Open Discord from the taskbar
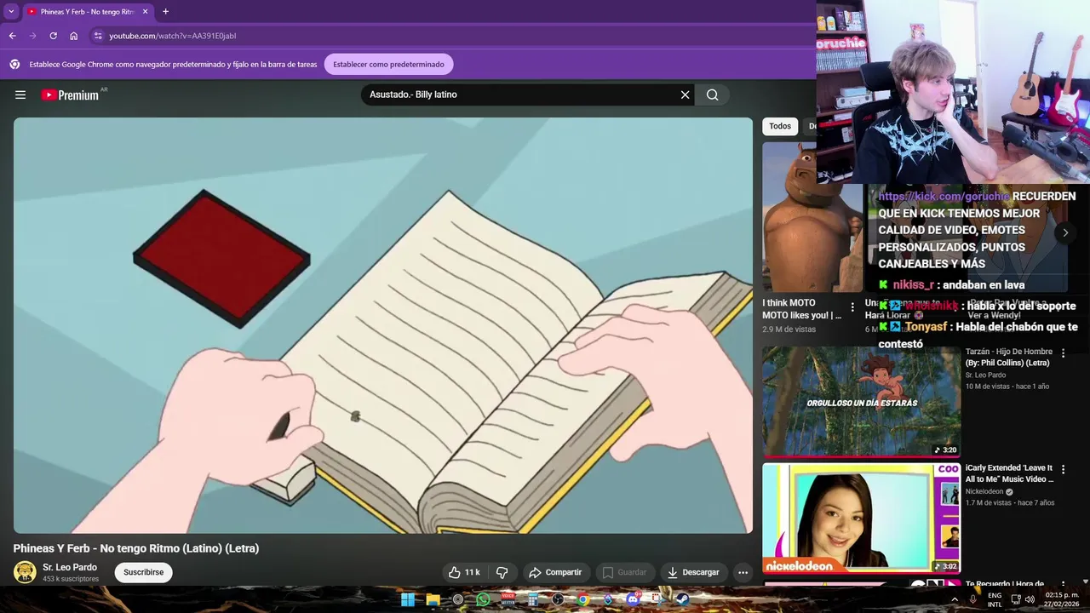Screen dimensions: 1090x613 click(x=633, y=599)
